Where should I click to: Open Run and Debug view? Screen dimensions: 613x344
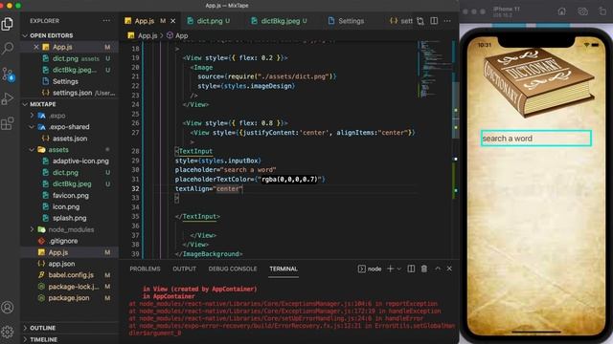(x=8, y=98)
